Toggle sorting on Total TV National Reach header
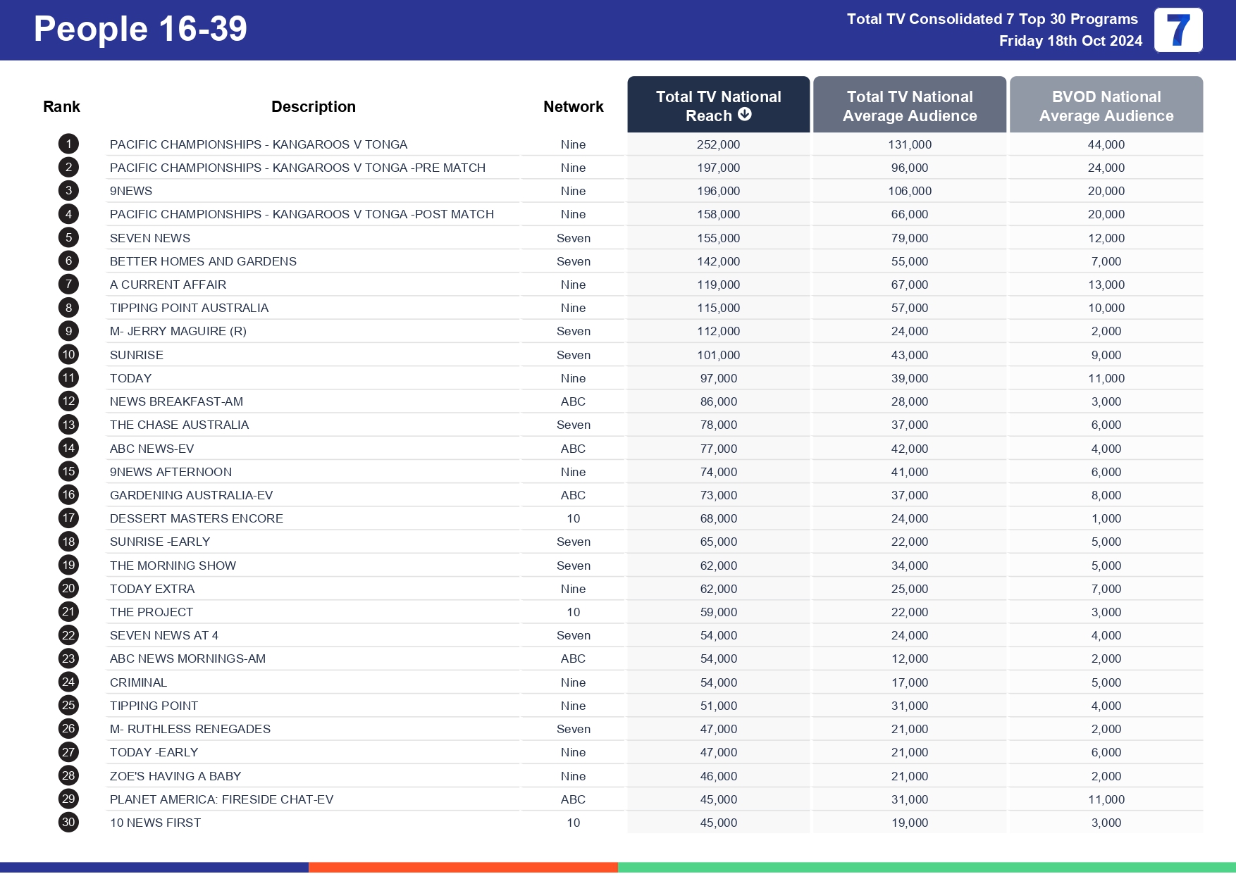 (717, 105)
